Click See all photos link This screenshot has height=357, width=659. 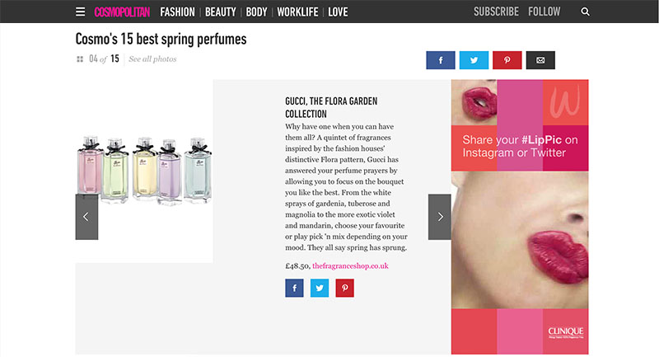pyautogui.click(x=152, y=59)
